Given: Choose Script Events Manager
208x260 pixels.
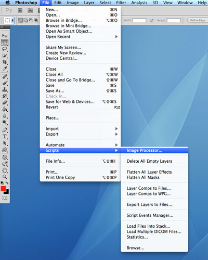Looking at the screenshot, I should click(154, 215).
